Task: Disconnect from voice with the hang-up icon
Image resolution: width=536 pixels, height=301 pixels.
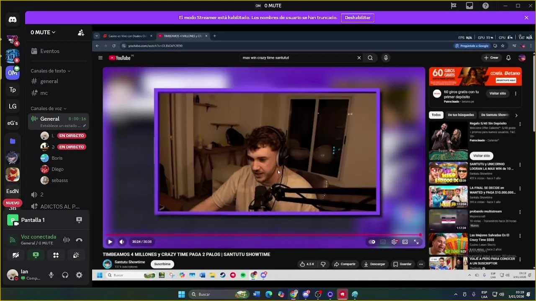Action: click(x=79, y=240)
